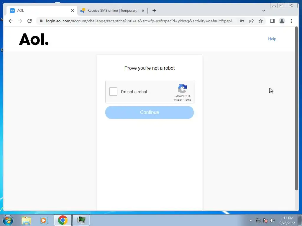302x226 pixels.
Task: Close the AOL tab
Action: click(73, 11)
